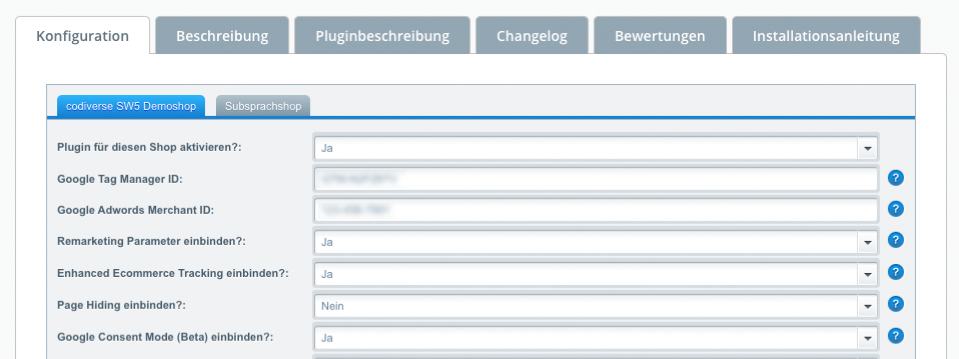959x359 pixels.
Task: View help icon for Page Hiding
Action: coord(896,304)
